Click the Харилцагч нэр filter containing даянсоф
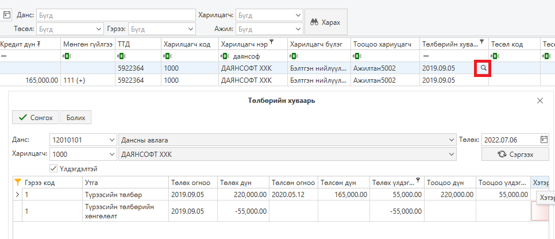The image size is (555, 239). pyautogui.click(x=253, y=56)
